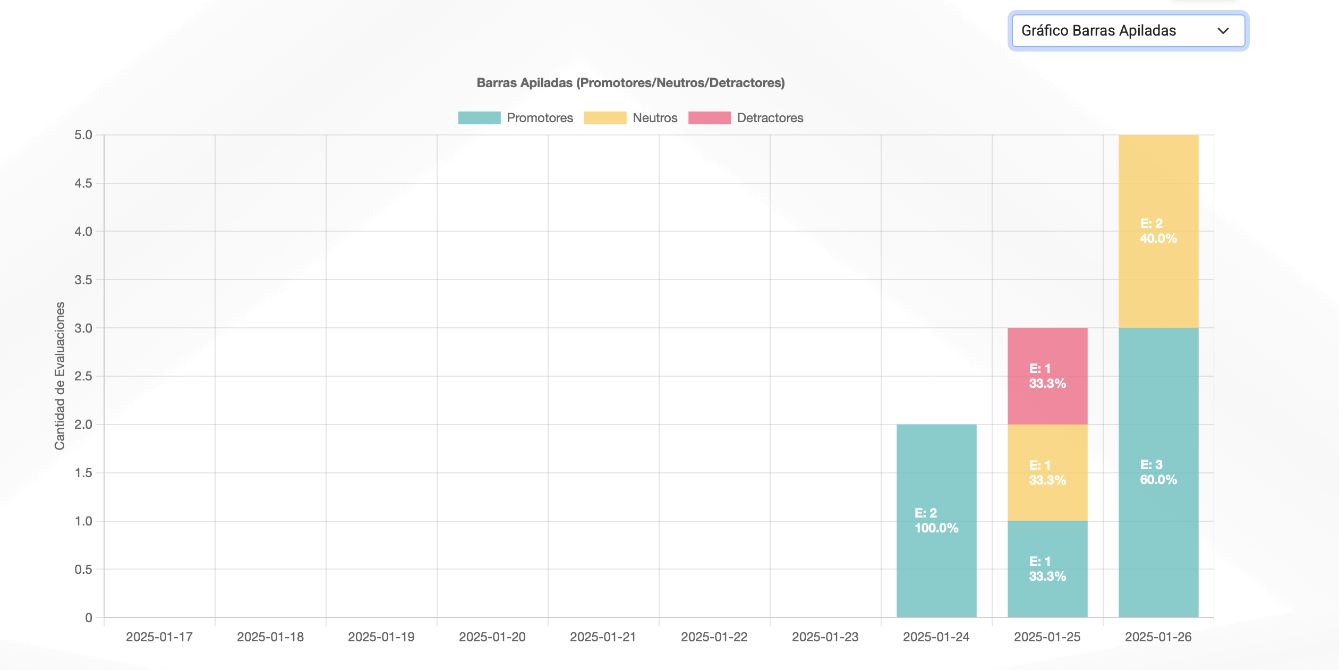Open the Gráfico Barras Apiladas dropdown
Screen dimensions: 1339x670
1128,31
